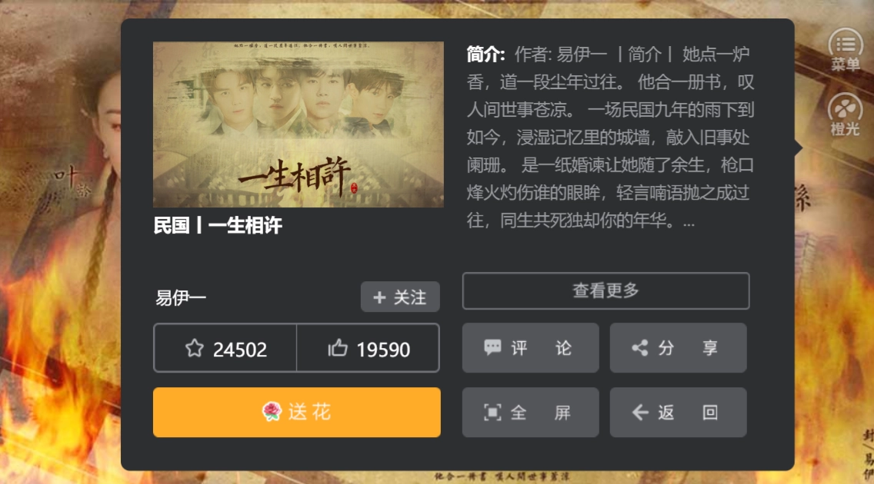Click the star favorites icon
Viewport: 874px width, 484px height.
tap(195, 348)
